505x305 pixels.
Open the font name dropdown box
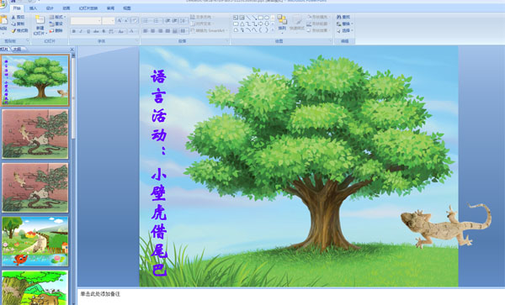click(86, 21)
